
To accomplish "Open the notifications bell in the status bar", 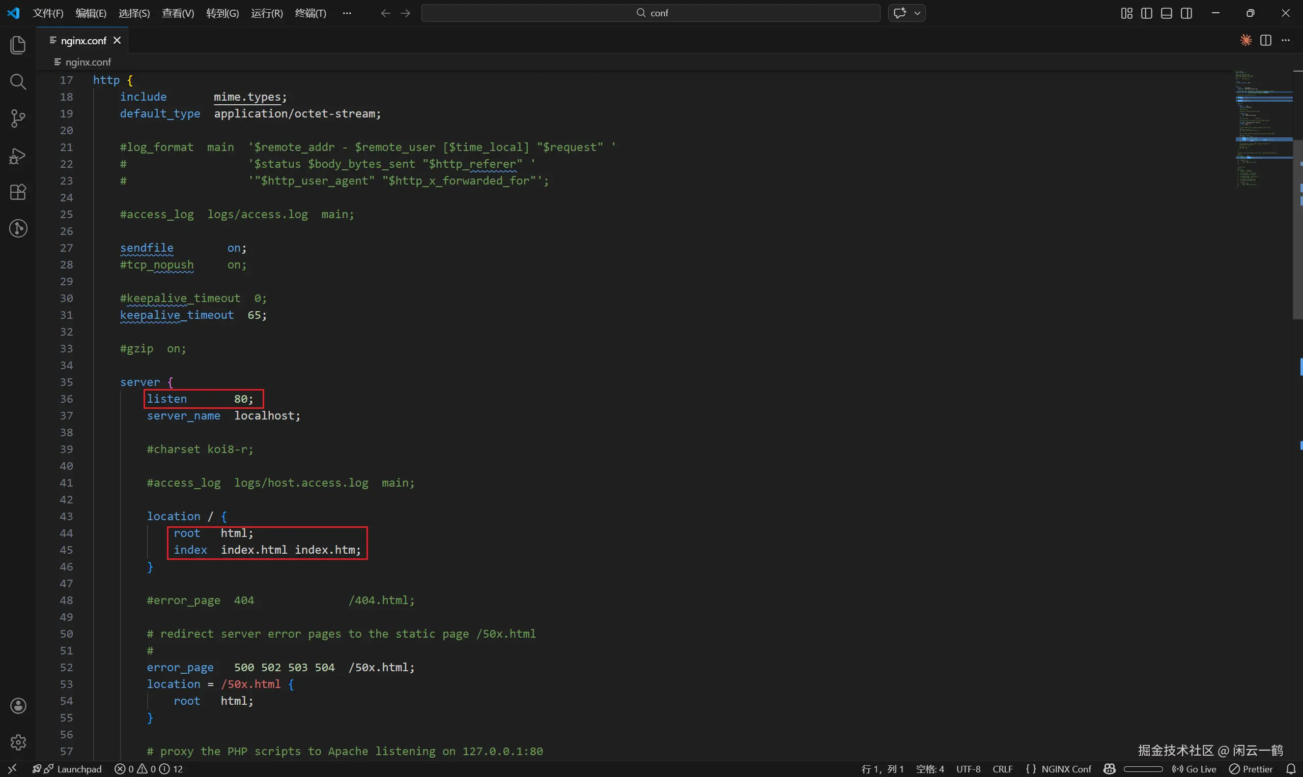I will [x=1291, y=769].
